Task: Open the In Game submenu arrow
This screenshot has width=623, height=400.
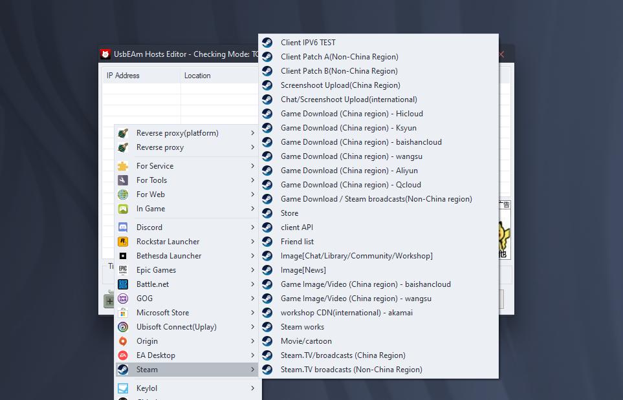Action: [252, 209]
